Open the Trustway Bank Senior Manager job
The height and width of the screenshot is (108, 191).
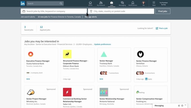coord(106,61)
